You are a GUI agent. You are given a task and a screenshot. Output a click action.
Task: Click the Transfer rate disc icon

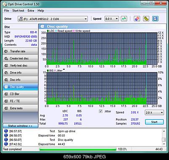pos(6,51)
